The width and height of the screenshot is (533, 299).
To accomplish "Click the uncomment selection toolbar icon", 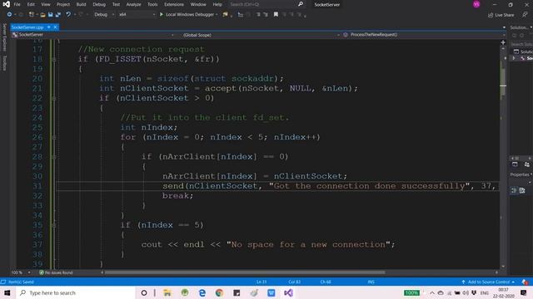I will [266, 15].
